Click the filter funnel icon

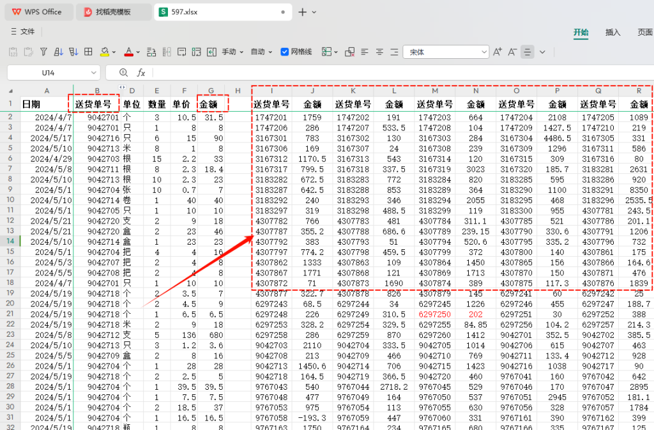(x=43, y=52)
